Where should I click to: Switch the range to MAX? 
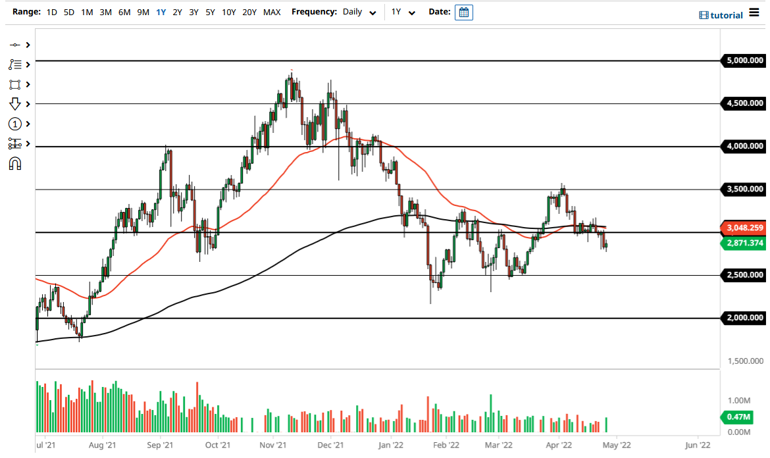pyautogui.click(x=272, y=12)
